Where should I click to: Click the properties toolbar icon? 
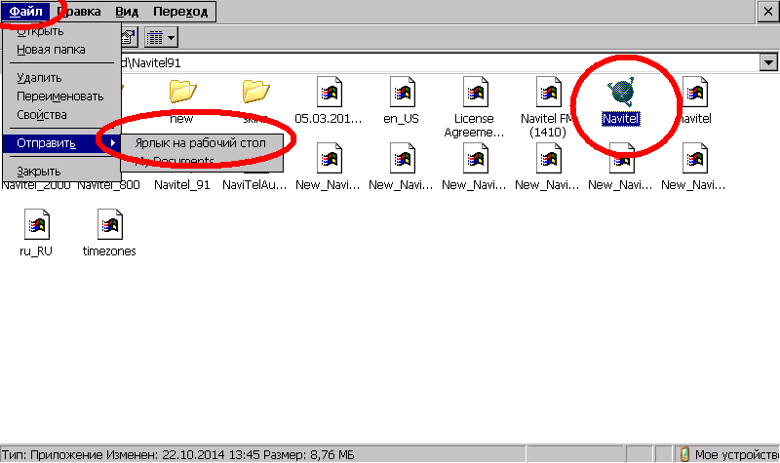[129, 37]
